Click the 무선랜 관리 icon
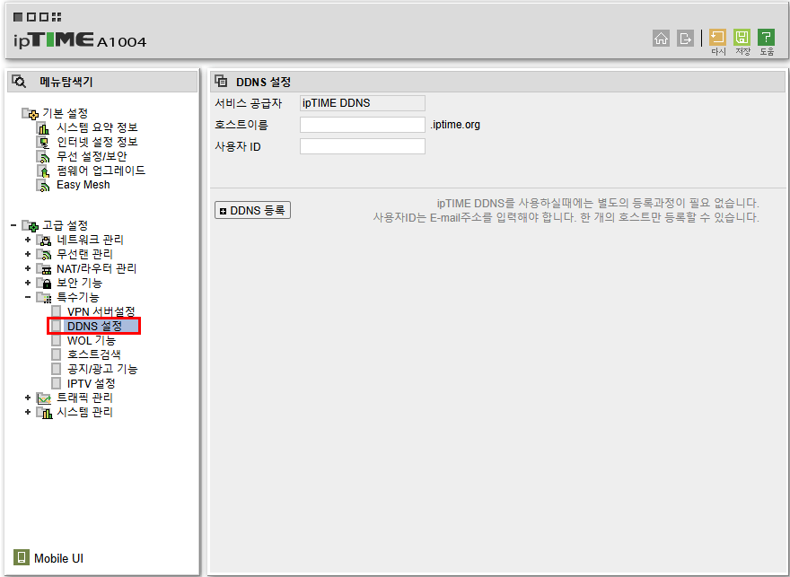Viewport: 790px width, 577px height. pyautogui.click(x=44, y=254)
